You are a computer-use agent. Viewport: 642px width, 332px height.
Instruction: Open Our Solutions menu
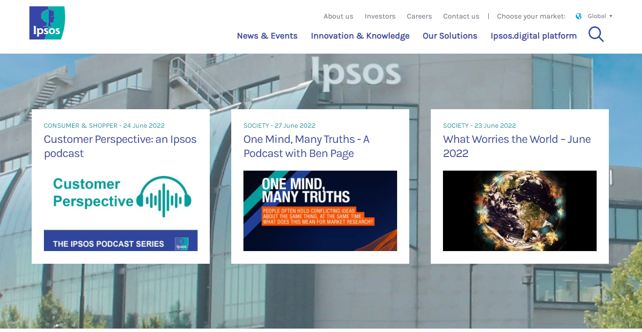(450, 36)
